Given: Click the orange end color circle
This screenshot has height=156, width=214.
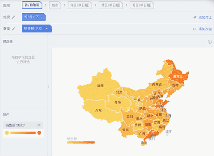Looking at the screenshot, I should tap(39, 133).
